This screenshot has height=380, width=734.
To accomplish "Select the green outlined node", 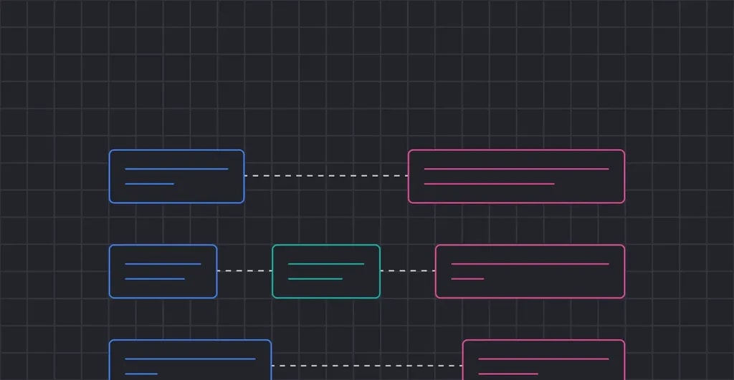I will pyautogui.click(x=326, y=271).
